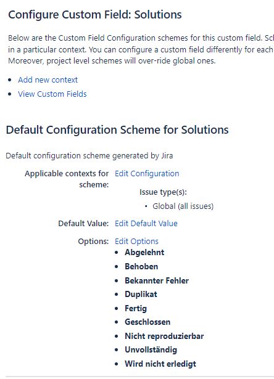Click the Global (all issues) entry

183,206
